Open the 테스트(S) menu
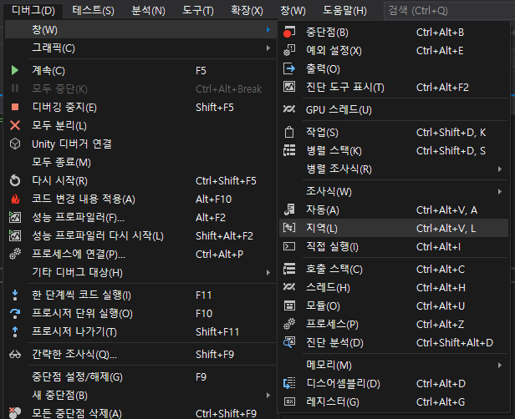The image size is (515, 419). [x=93, y=11]
